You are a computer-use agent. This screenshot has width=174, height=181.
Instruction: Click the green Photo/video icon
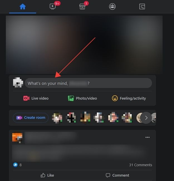(71, 98)
